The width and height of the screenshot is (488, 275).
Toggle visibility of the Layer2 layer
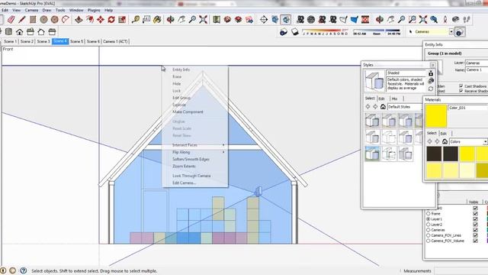pos(475,225)
